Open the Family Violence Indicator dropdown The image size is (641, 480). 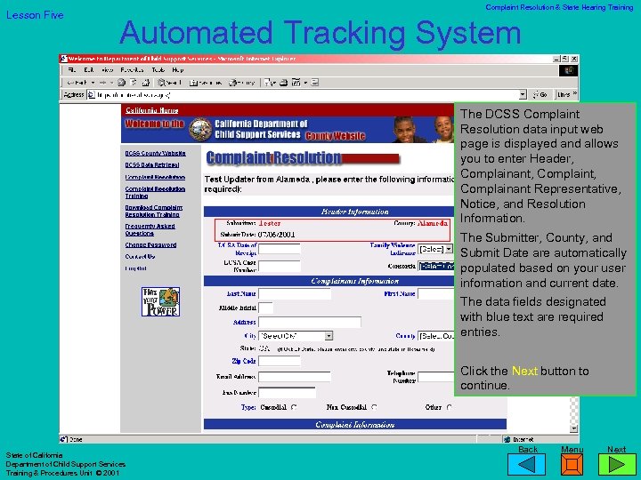point(435,249)
